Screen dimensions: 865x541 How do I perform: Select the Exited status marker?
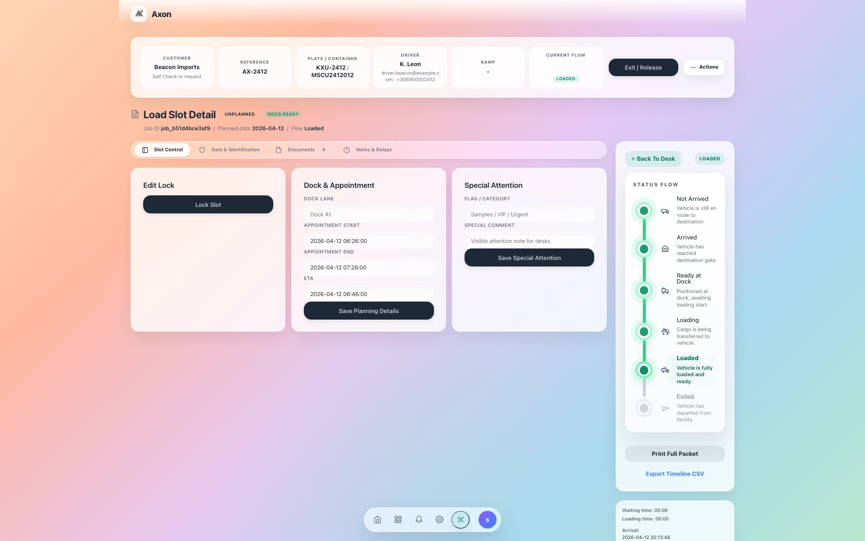coord(644,408)
